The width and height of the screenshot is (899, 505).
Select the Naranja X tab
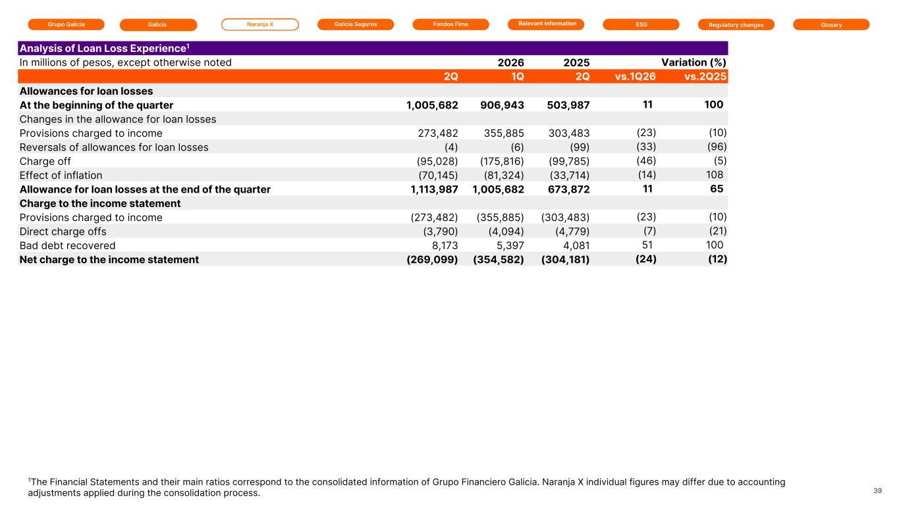pos(260,24)
